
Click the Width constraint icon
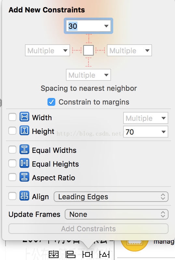tap(24, 117)
